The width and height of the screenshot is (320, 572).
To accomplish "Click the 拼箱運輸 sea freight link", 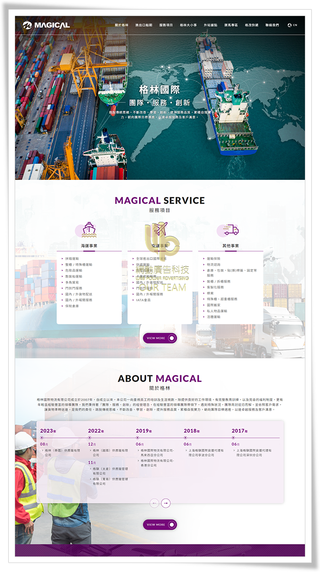I will (x=72, y=259).
